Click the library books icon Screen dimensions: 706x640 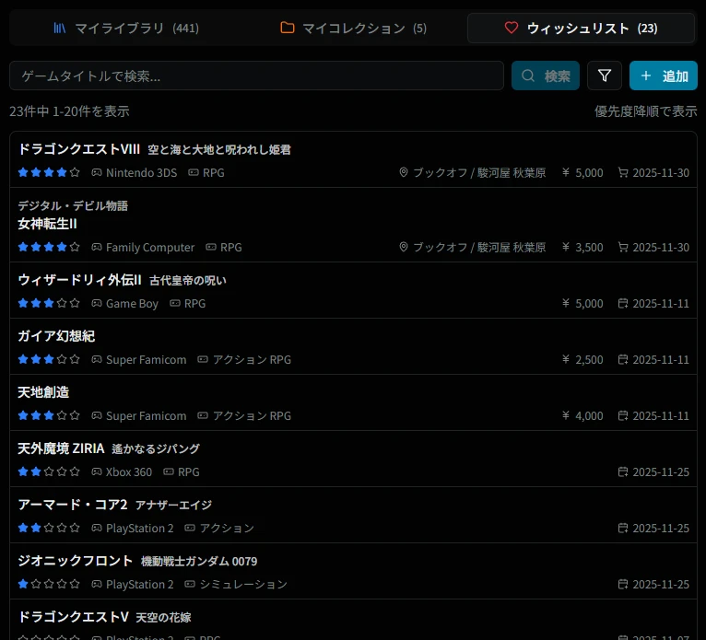(60, 28)
